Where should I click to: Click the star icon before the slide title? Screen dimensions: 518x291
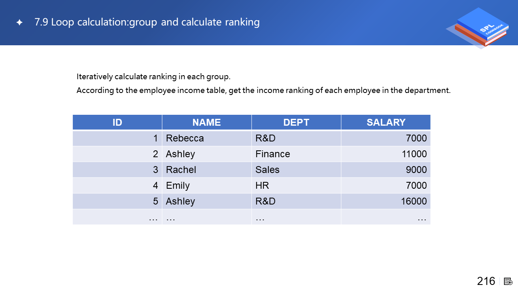(x=19, y=23)
